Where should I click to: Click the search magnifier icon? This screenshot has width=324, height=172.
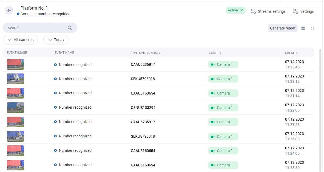click(x=70, y=28)
